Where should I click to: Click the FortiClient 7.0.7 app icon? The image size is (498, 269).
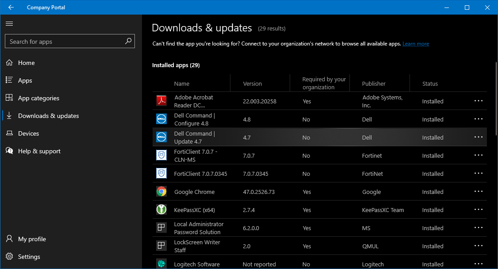pos(161,155)
